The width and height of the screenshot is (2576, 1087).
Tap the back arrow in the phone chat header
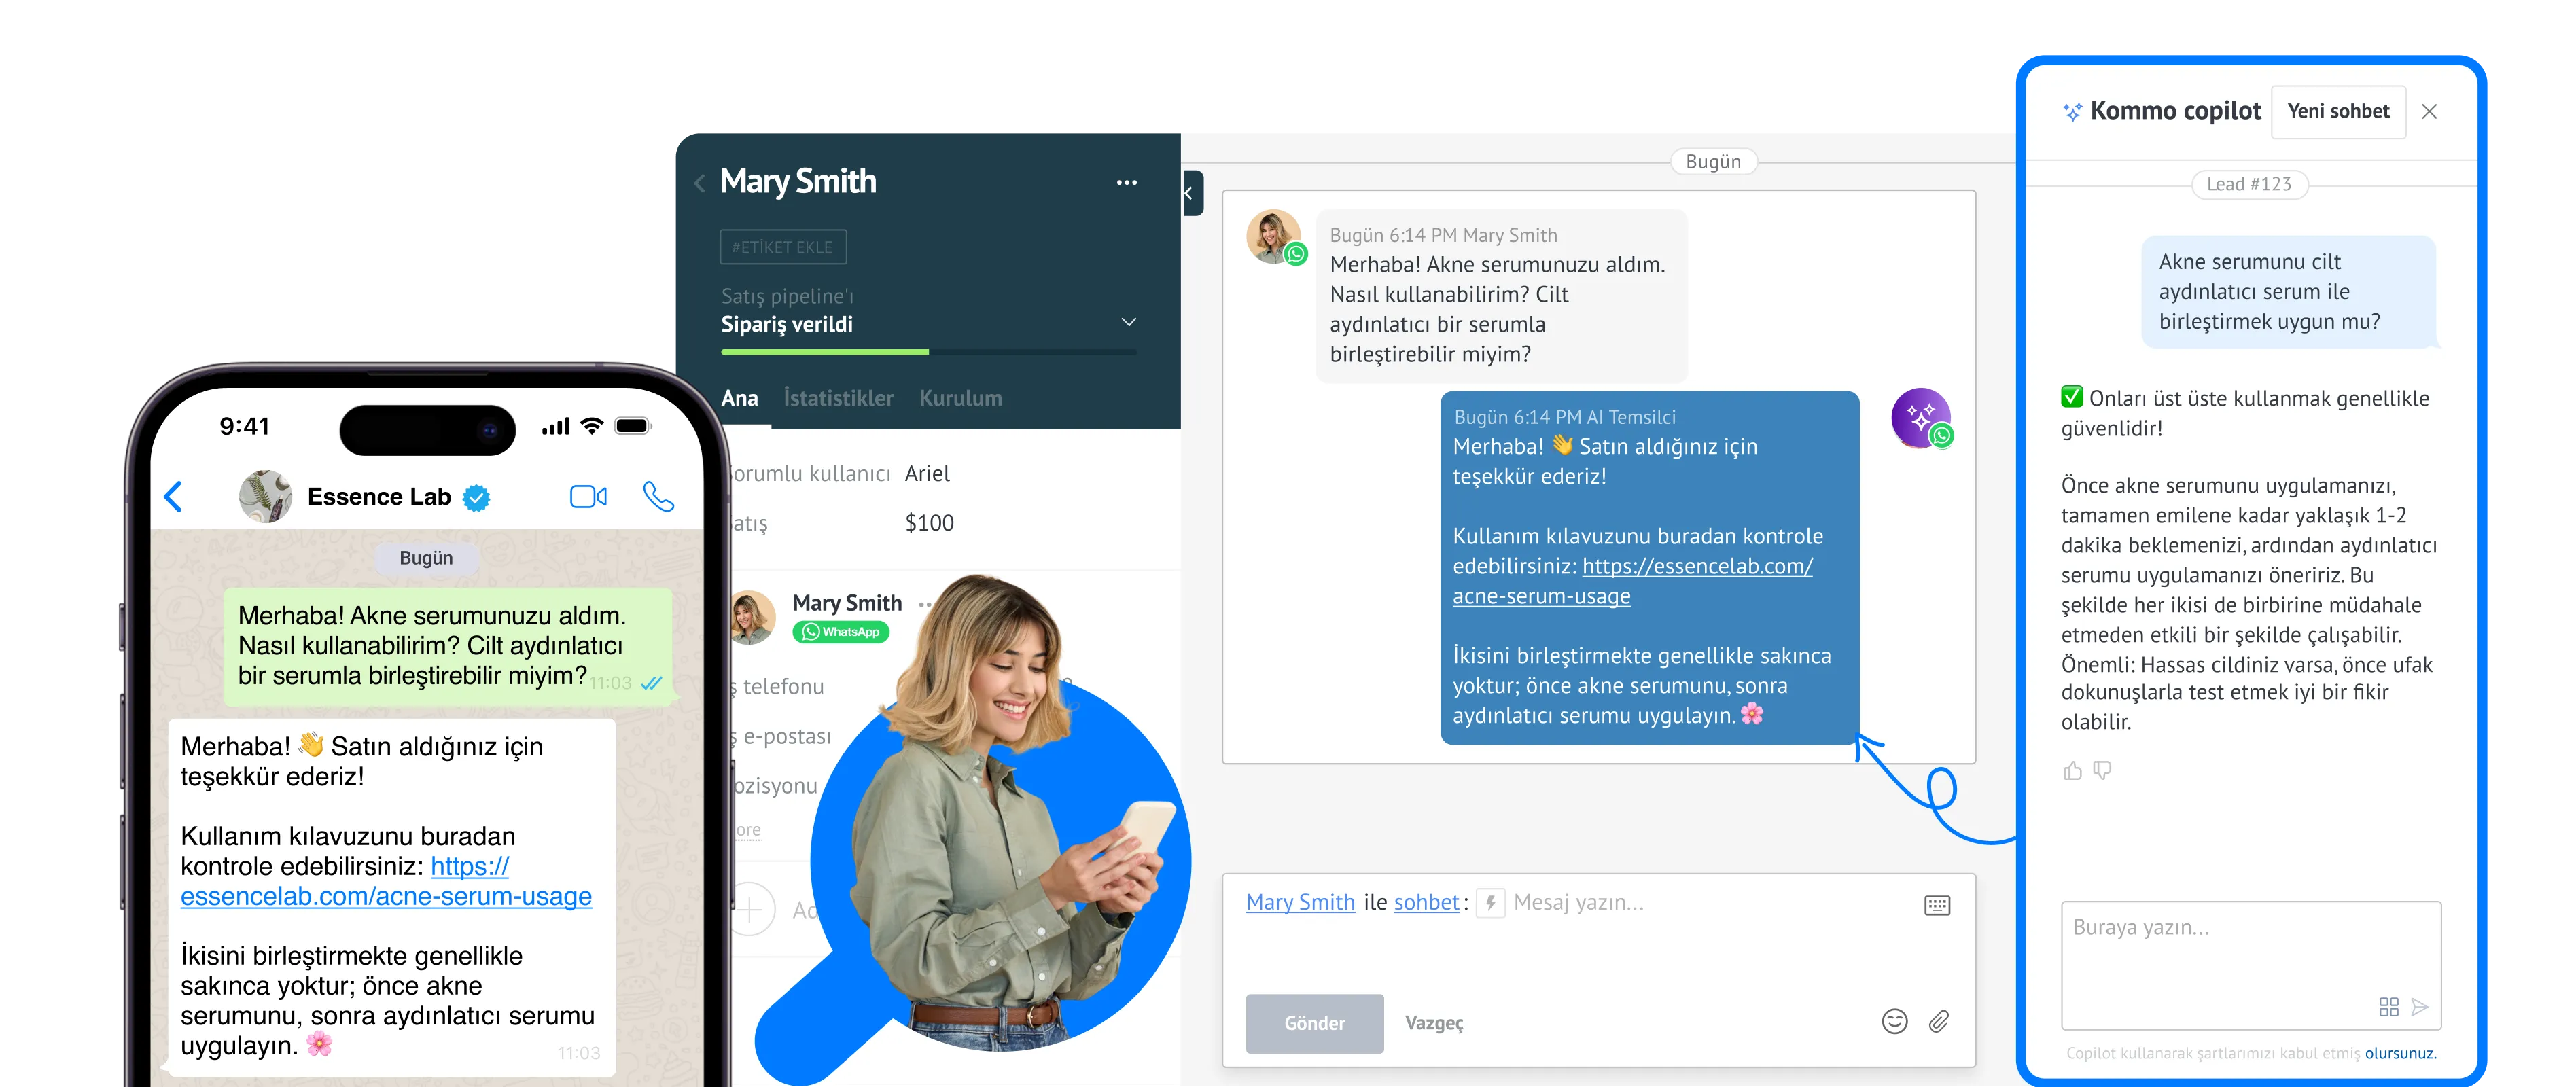[x=173, y=497]
